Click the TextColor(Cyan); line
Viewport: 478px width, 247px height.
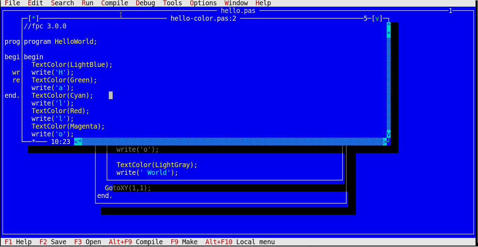[62, 95]
